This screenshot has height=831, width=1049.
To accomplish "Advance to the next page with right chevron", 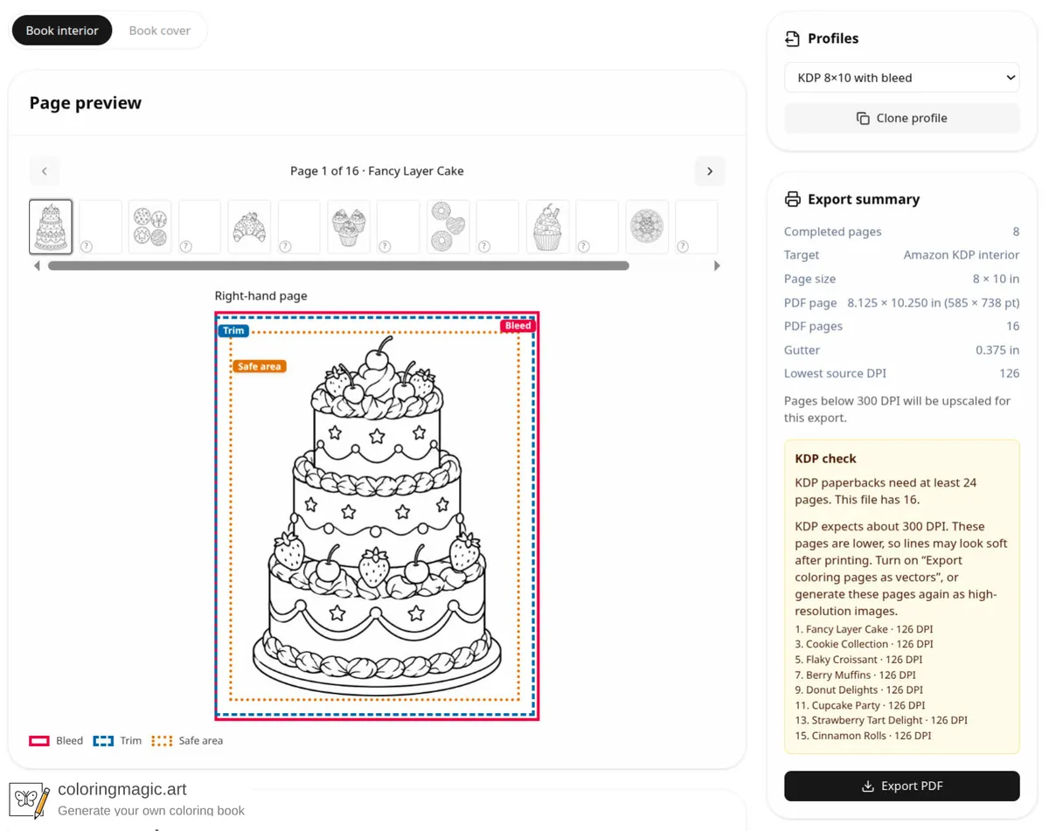I will coord(710,171).
